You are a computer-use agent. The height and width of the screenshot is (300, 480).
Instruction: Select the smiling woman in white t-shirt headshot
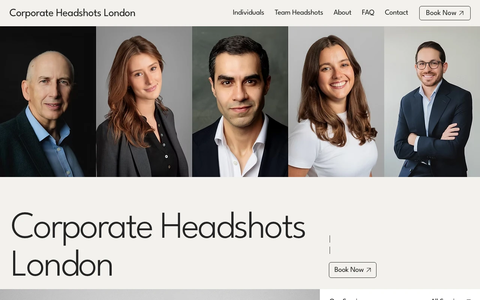coord(336,102)
